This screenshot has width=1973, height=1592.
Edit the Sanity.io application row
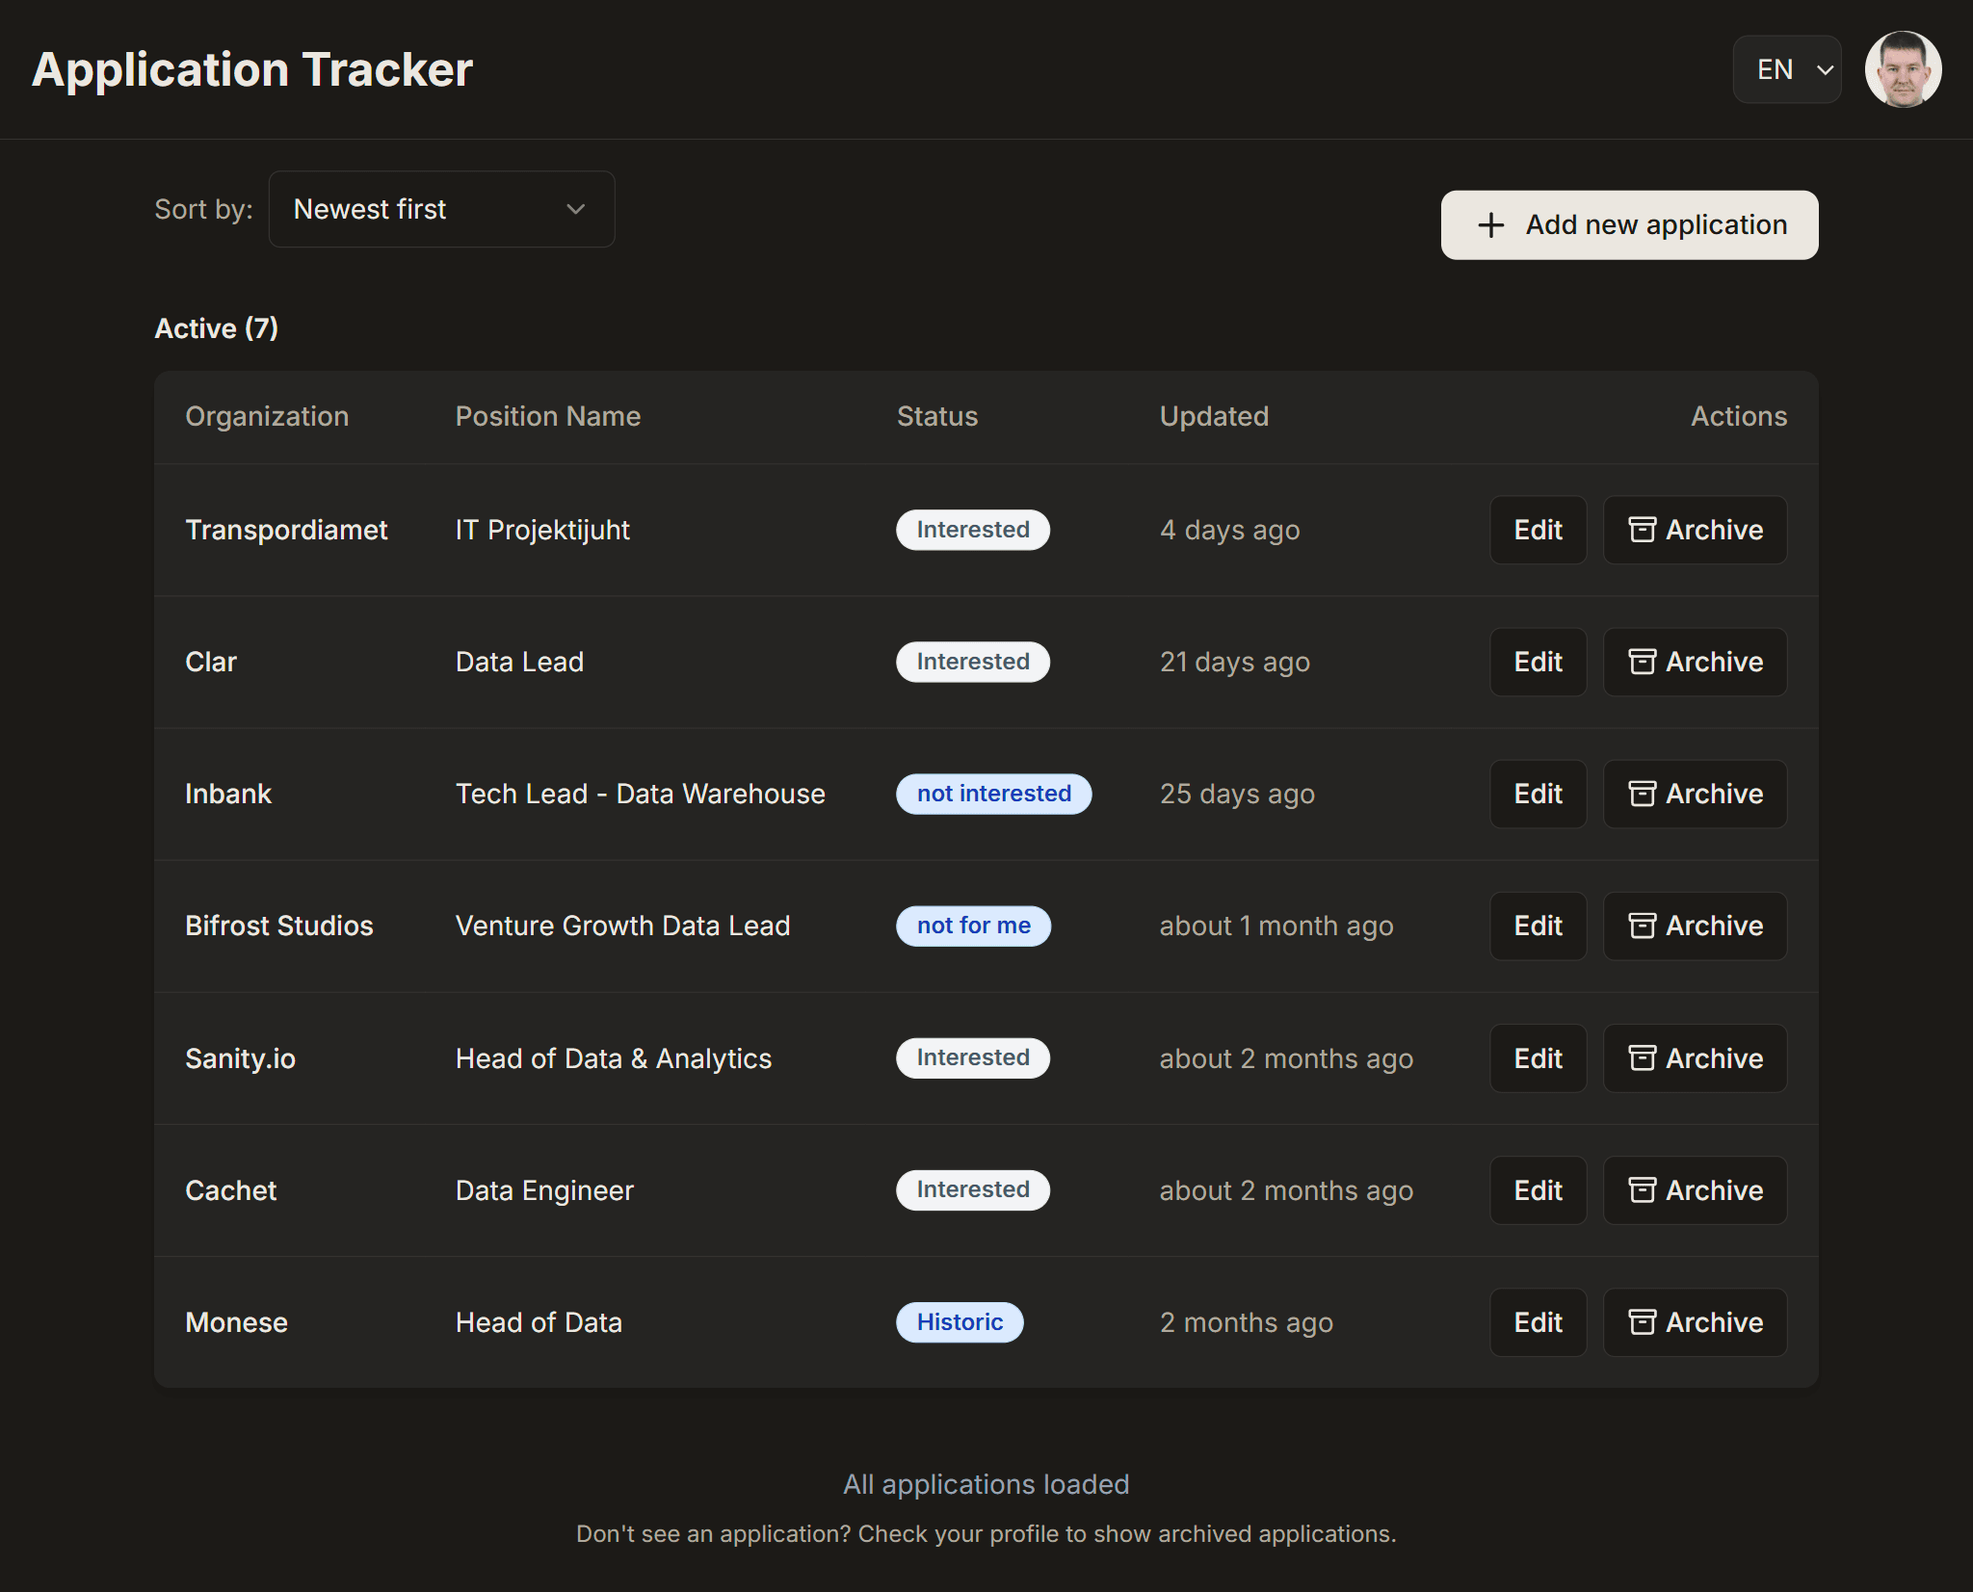click(1538, 1058)
